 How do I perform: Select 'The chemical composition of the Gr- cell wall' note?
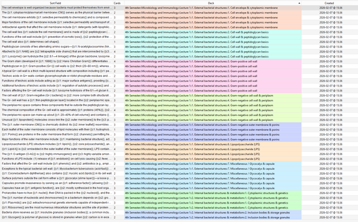pyautogui.click(x=179, y=110)
